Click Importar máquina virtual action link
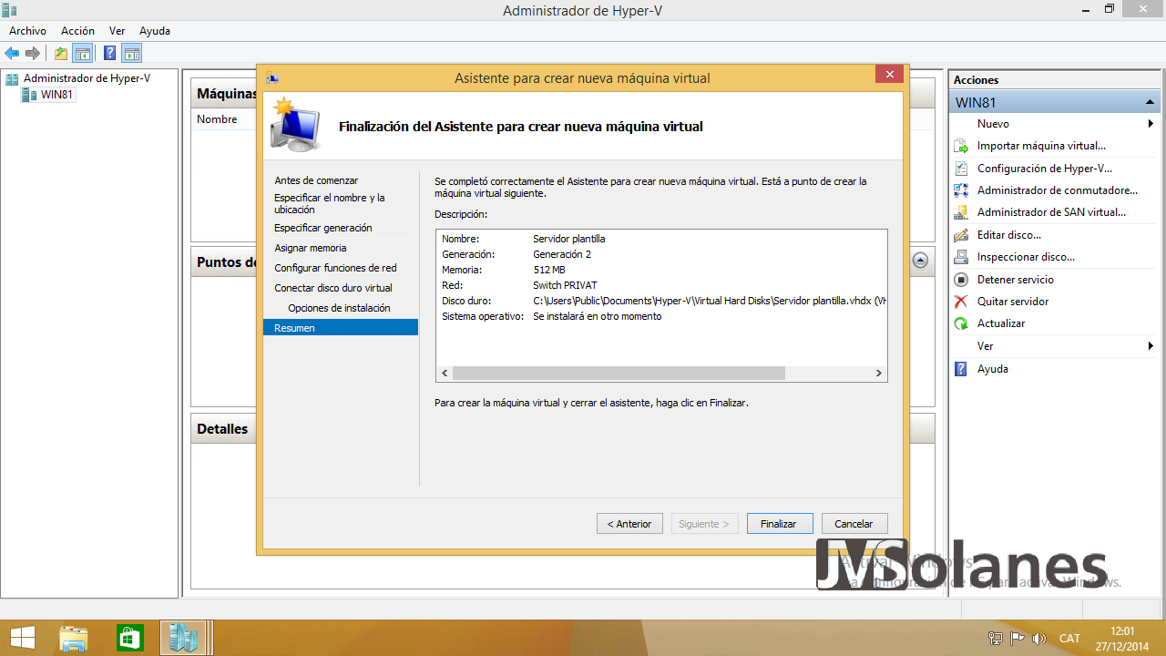Screen dimensions: 1166x656 pos(1041,146)
